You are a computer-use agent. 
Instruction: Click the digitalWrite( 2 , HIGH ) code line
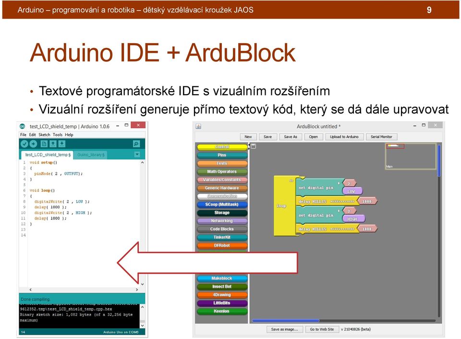[63, 213]
